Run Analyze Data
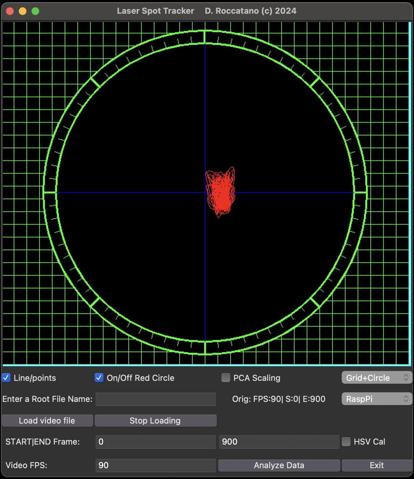The width and height of the screenshot is (414, 479). pos(279,465)
